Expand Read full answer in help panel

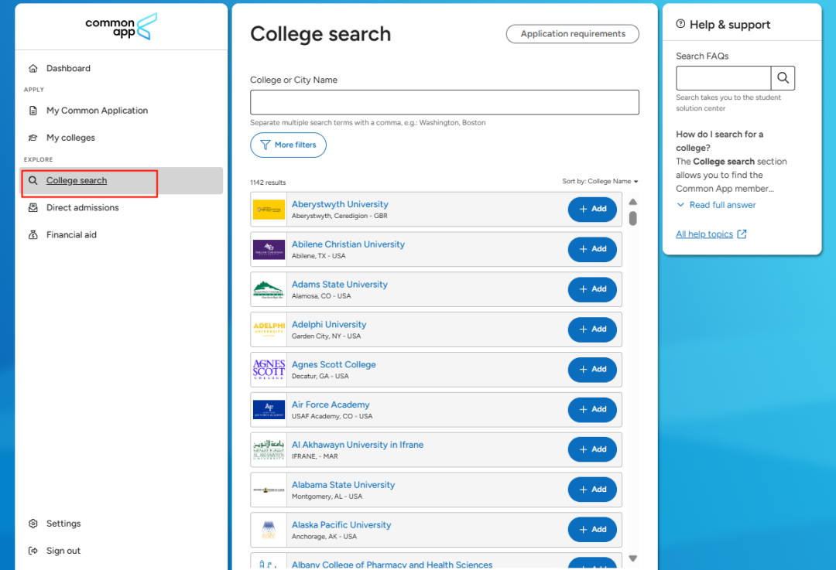click(x=716, y=205)
